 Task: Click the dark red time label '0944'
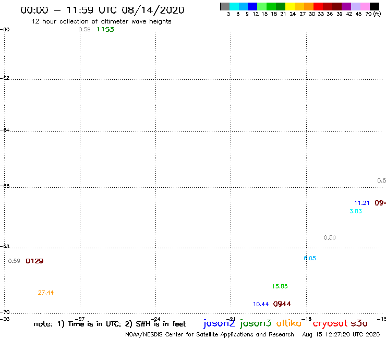[x=282, y=304]
